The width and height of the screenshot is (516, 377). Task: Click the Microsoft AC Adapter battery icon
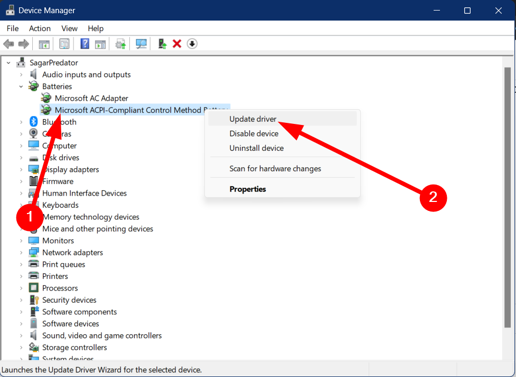tap(46, 98)
